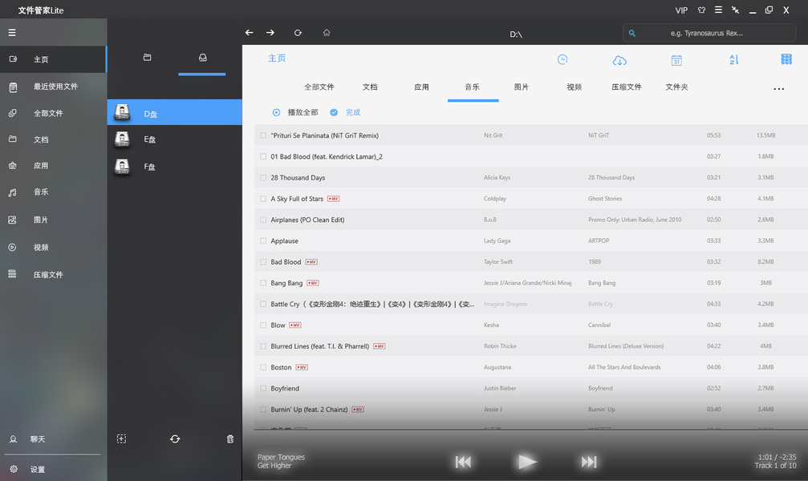Switch to the 音乐 category tab
The image size is (808, 481).
pos(472,87)
